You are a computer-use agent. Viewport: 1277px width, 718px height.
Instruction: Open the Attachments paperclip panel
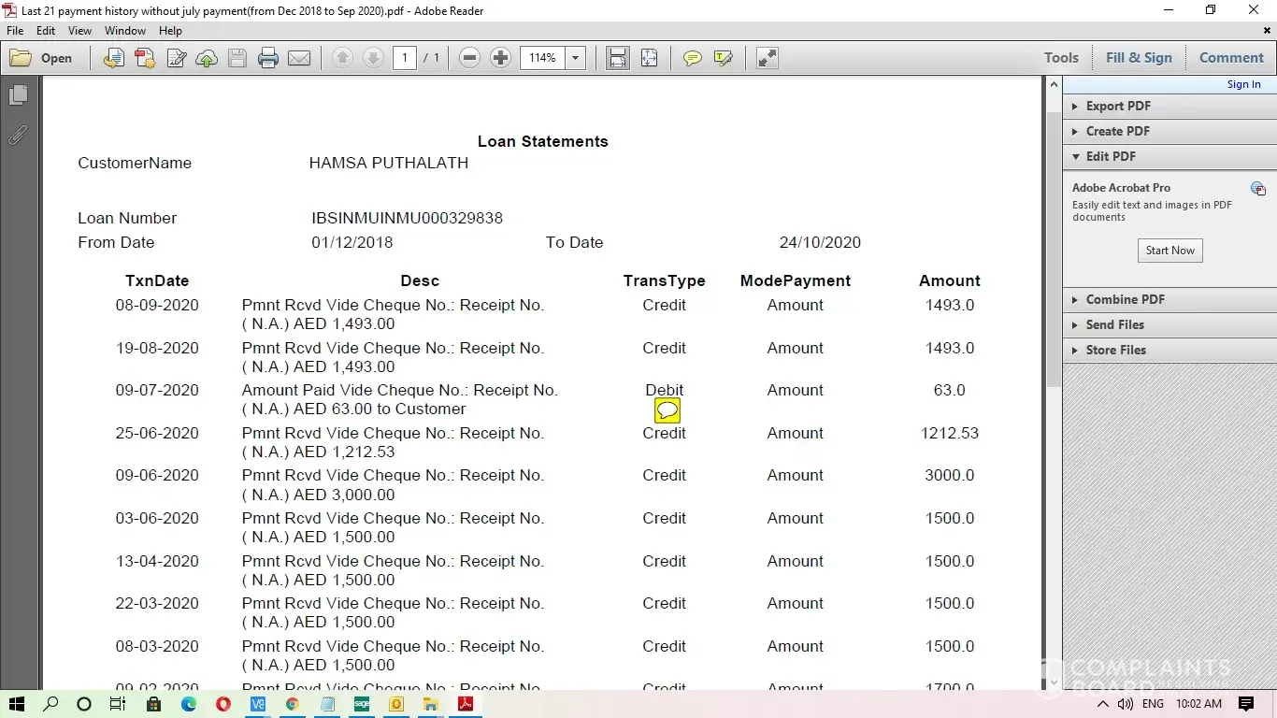coord(18,136)
